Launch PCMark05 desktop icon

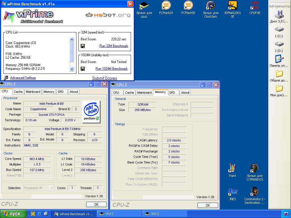(x=188, y=8)
